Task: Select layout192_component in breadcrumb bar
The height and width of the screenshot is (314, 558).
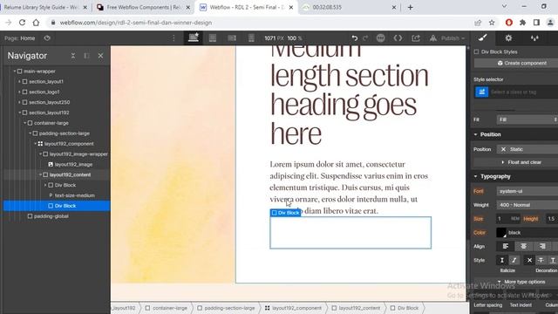Action: 293,308
